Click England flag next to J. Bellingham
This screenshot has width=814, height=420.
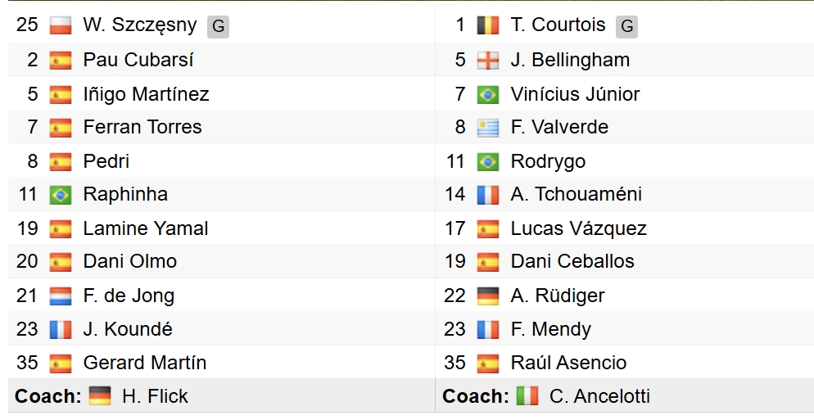click(488, 60)
